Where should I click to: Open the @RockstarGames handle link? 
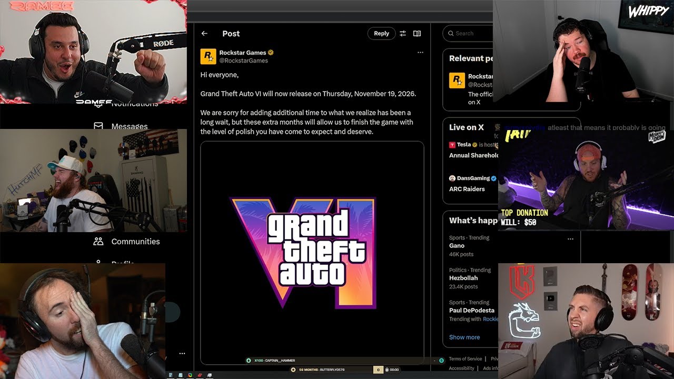coord(244,61)
